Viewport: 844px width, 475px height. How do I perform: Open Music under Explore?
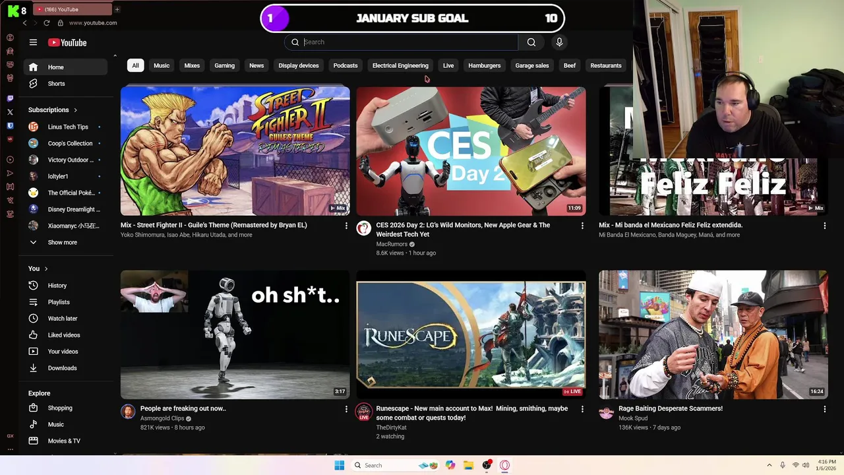[65, 424]
